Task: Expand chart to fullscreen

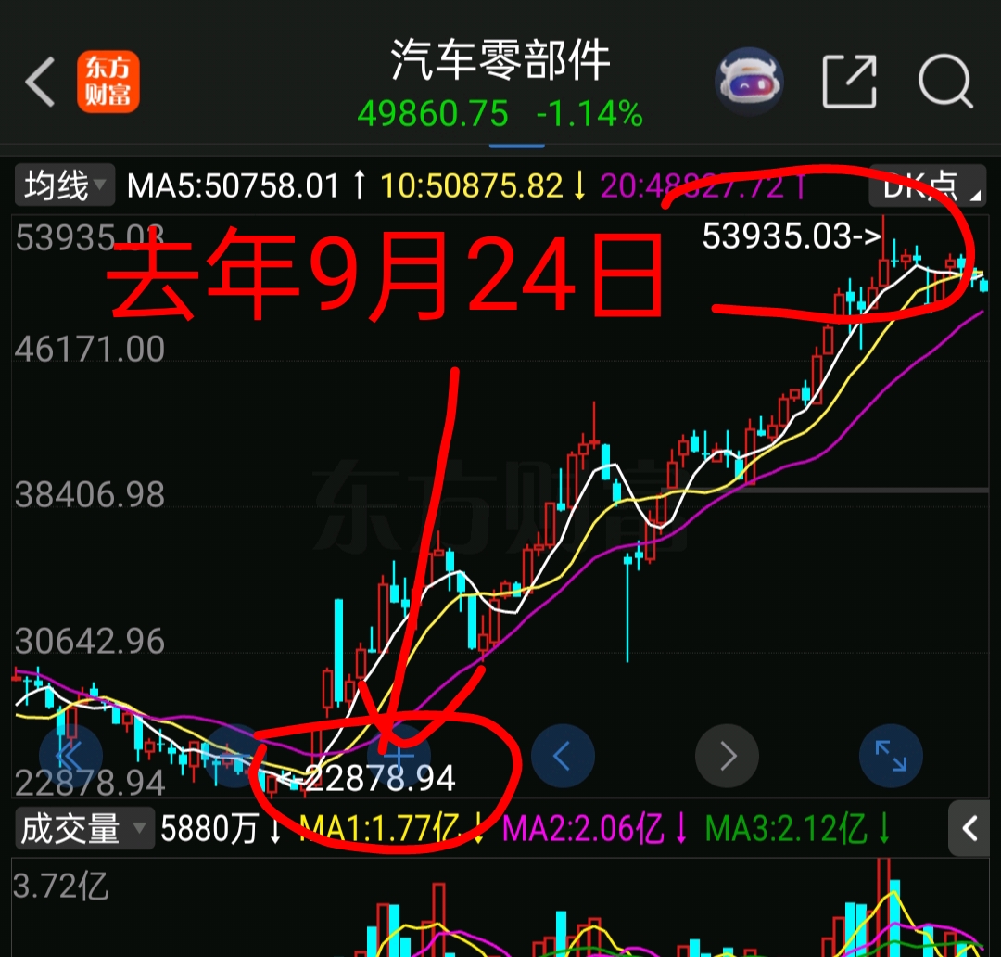Action: (891, 757)
